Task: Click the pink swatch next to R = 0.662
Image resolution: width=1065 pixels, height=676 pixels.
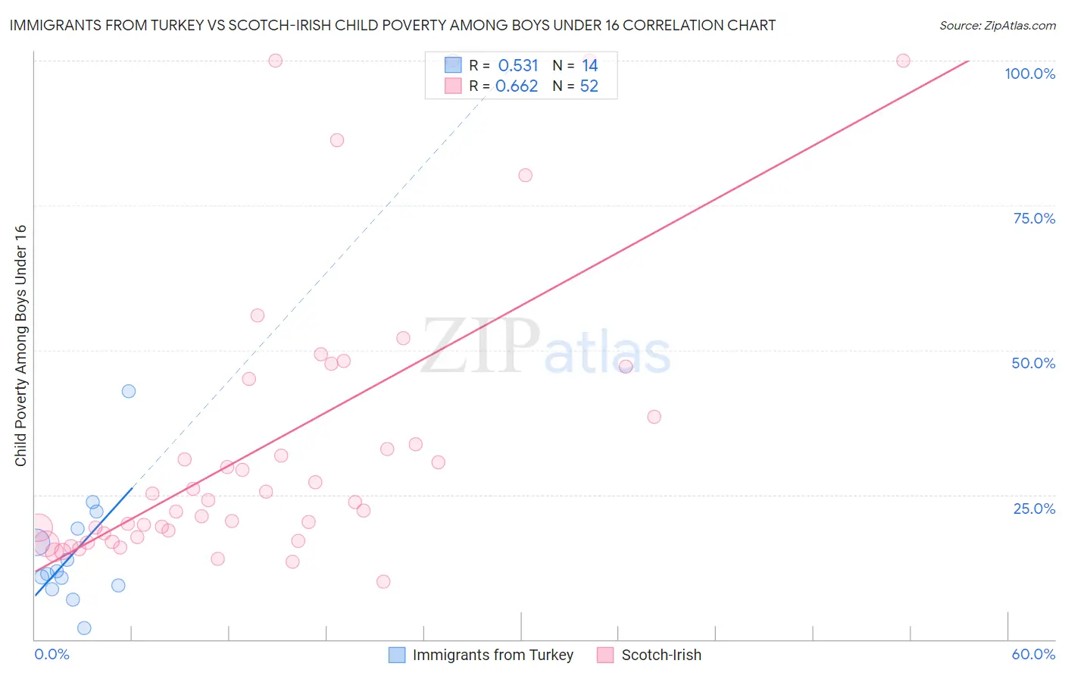Action: pos(453,86)
